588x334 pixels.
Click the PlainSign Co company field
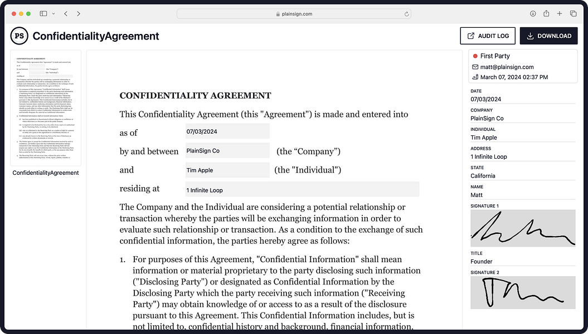pos(227,150)
